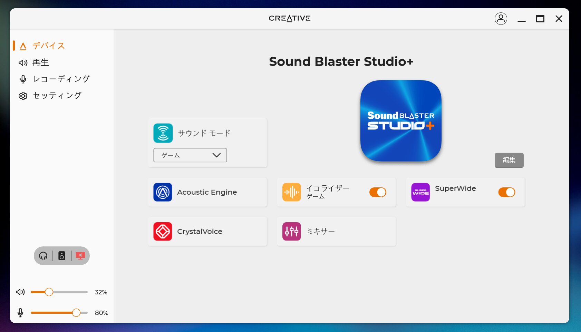This screenshot has width=581, height=332.
Task: Click the SuperWide purple icon
Action: [420, 192]
